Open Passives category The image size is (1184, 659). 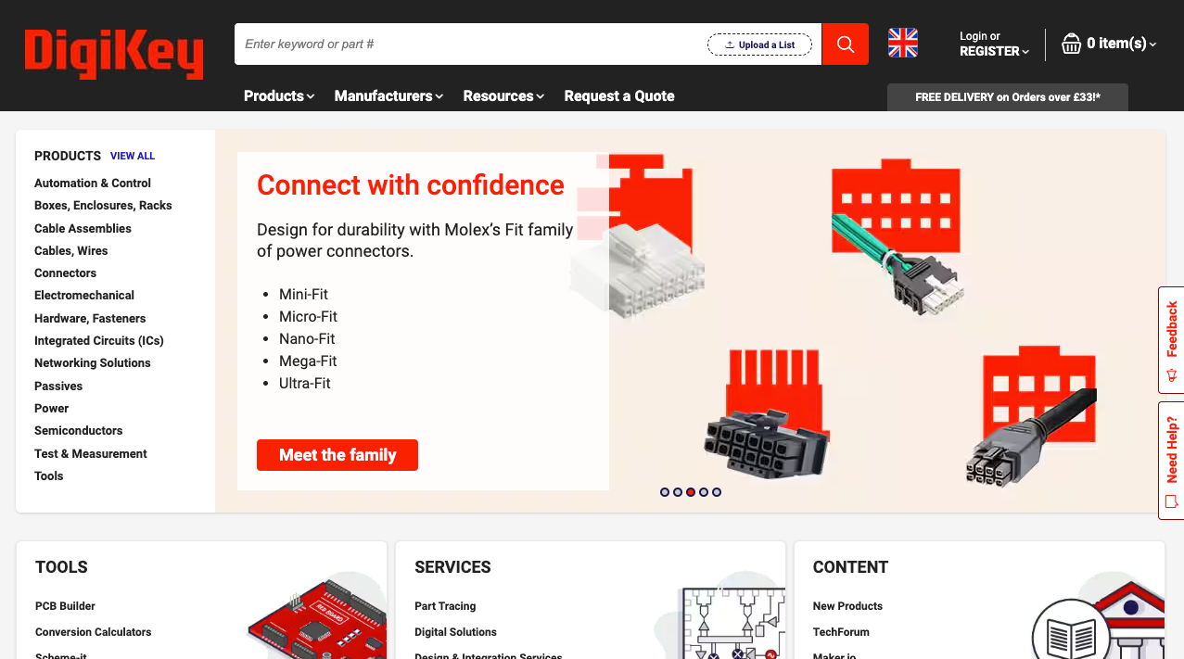pos(58,386)
